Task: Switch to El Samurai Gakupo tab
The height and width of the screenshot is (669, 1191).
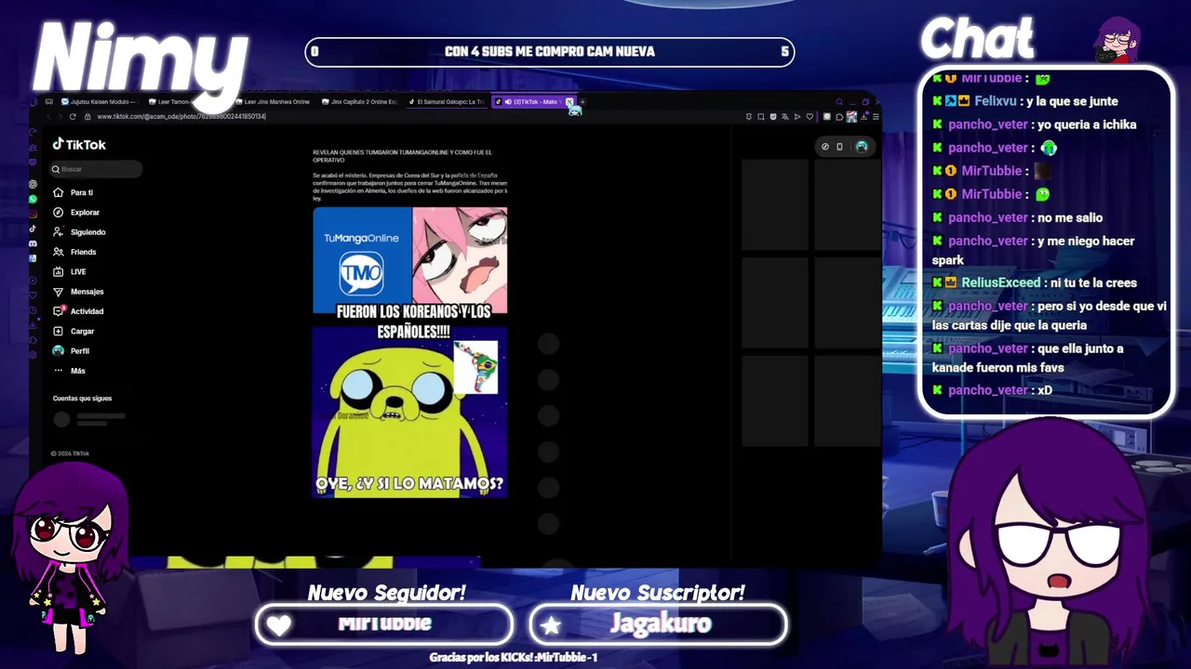Action: pos(447,101)
